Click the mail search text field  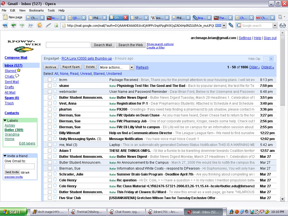point(68,45)
